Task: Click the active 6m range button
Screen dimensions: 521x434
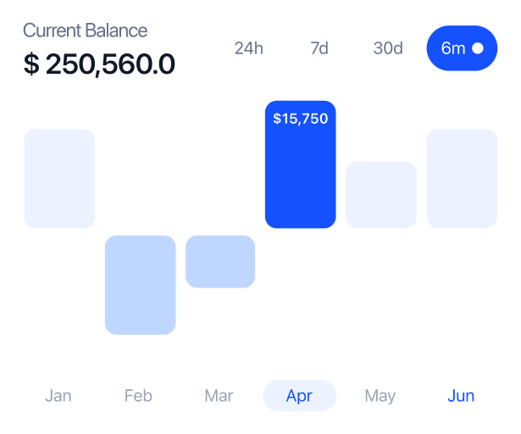Action: tap(454, 48)
